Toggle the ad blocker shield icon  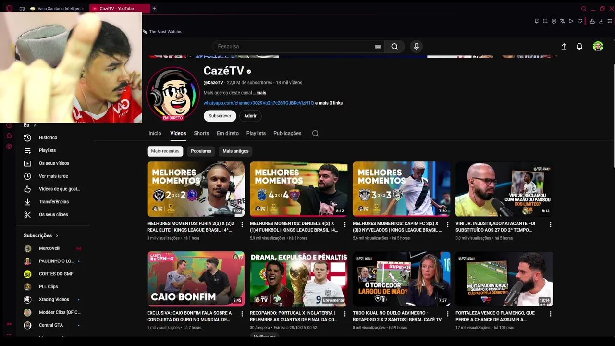coord(554,21)
